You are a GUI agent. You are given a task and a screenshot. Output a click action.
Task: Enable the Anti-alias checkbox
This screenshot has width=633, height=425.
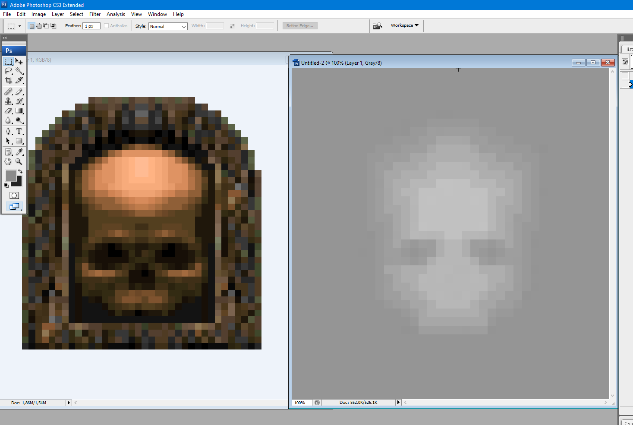pos(107,26)
